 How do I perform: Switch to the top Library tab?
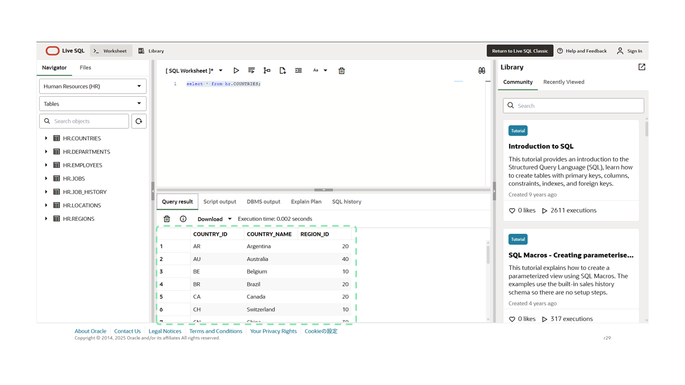[x=151, y=51]
